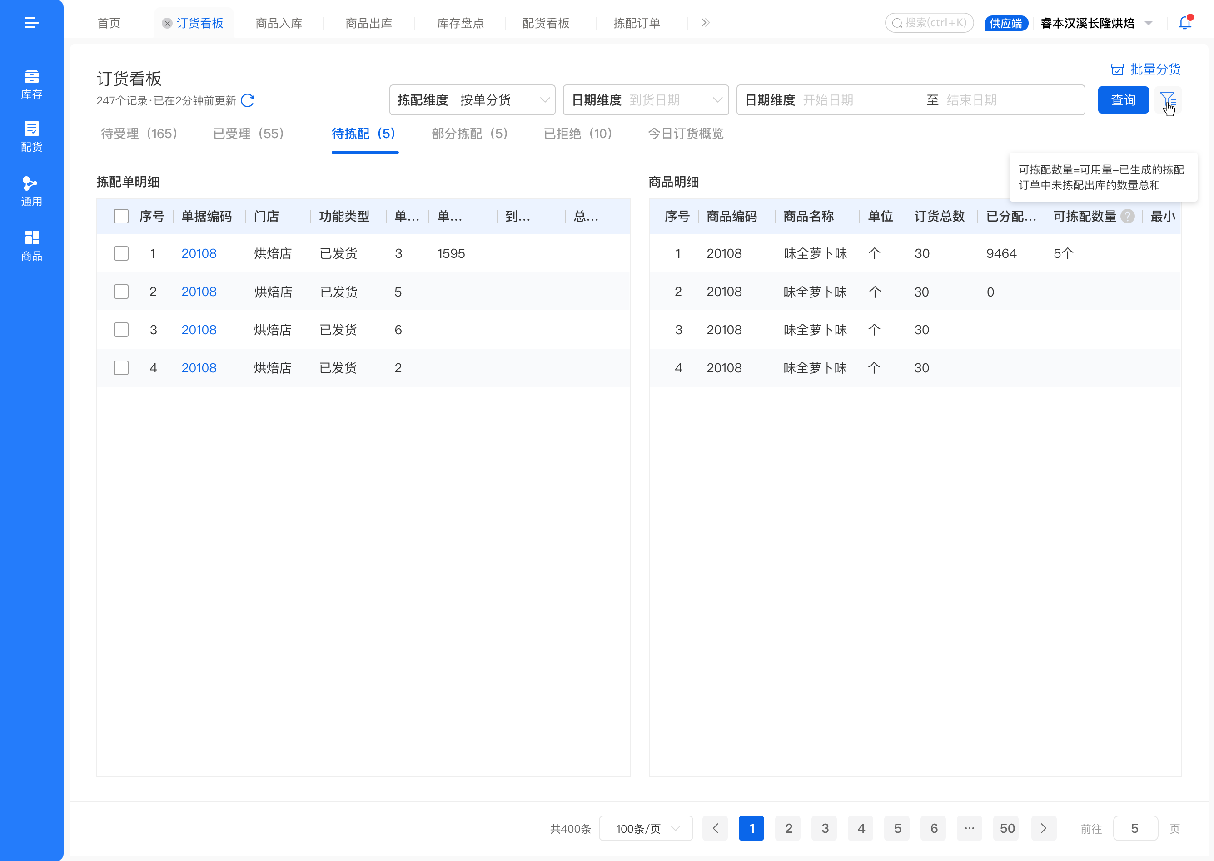1214x861 pixels.
Task: Toggle the select-all header checkbox
Action: pyautogui.click(x=121, y=216)
